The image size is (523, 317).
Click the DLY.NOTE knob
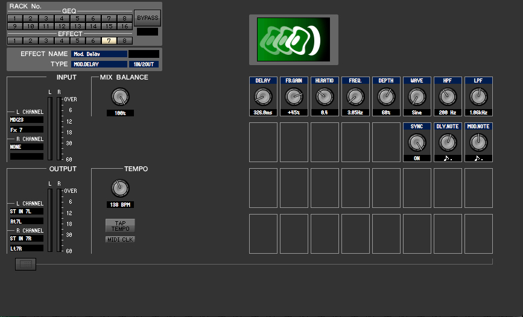coord(448,142)
